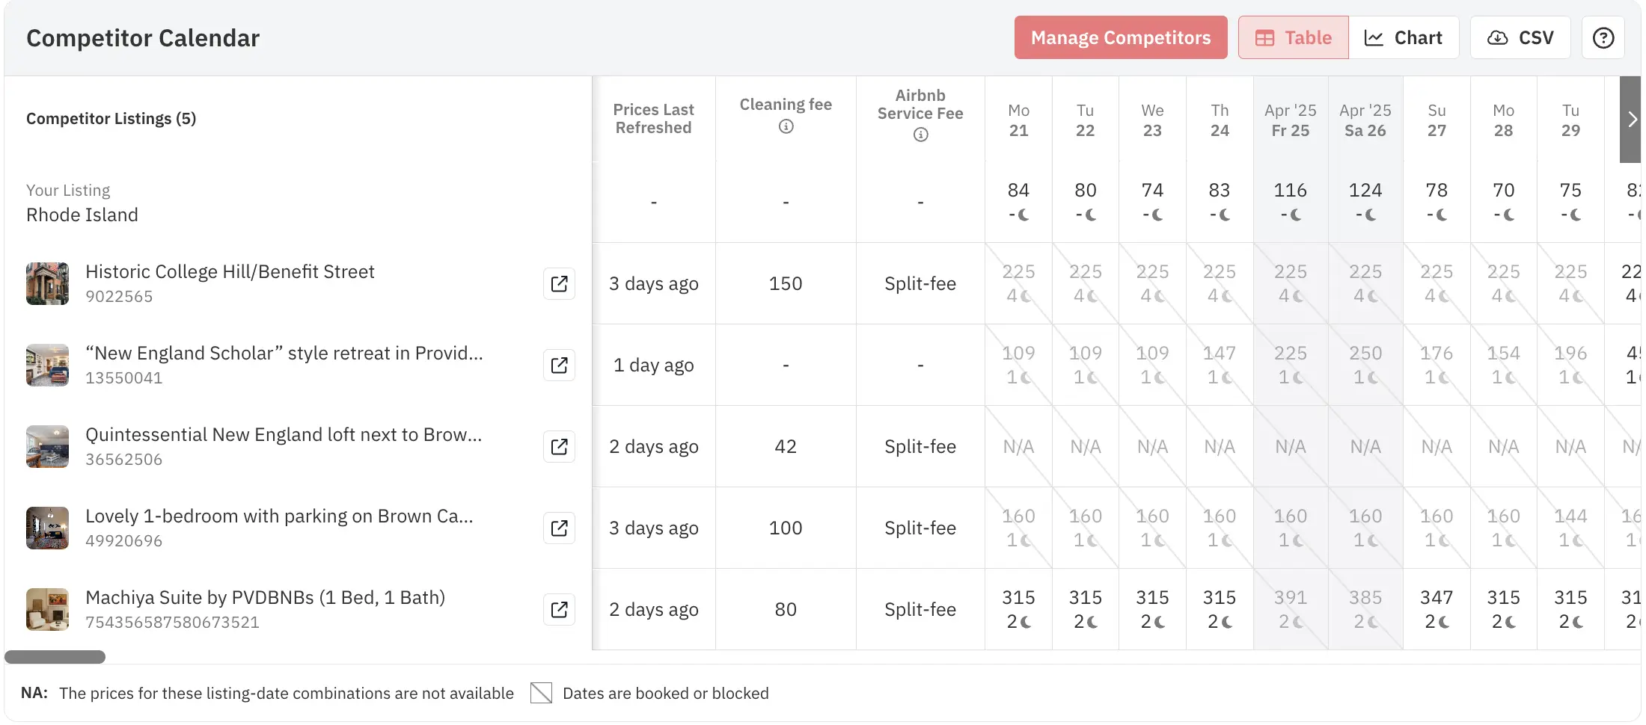1646x725 pixels.
Task: Click Manage Competitors button
Action: (1120, 38)
